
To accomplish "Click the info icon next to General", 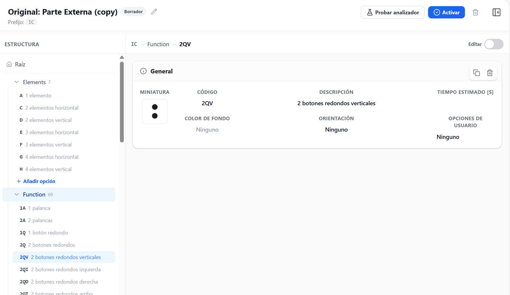I will [x=143, y=71].
